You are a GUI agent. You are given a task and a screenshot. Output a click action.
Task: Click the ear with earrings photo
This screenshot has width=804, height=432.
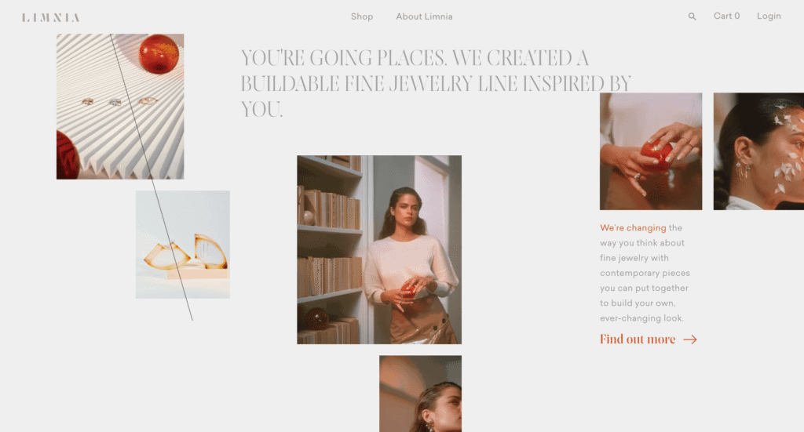758,151
